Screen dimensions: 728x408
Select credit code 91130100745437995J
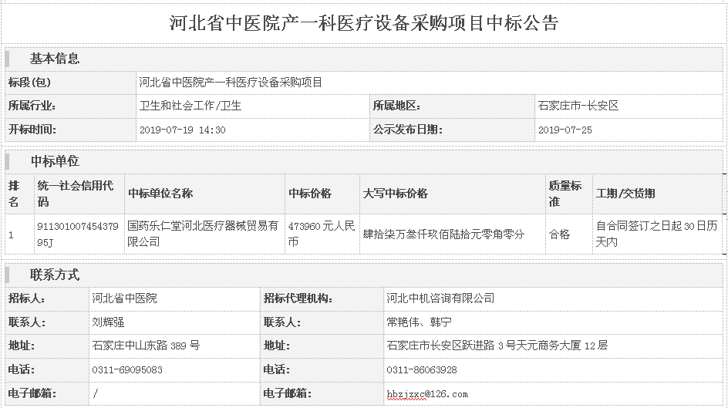(x=78, y=234)
